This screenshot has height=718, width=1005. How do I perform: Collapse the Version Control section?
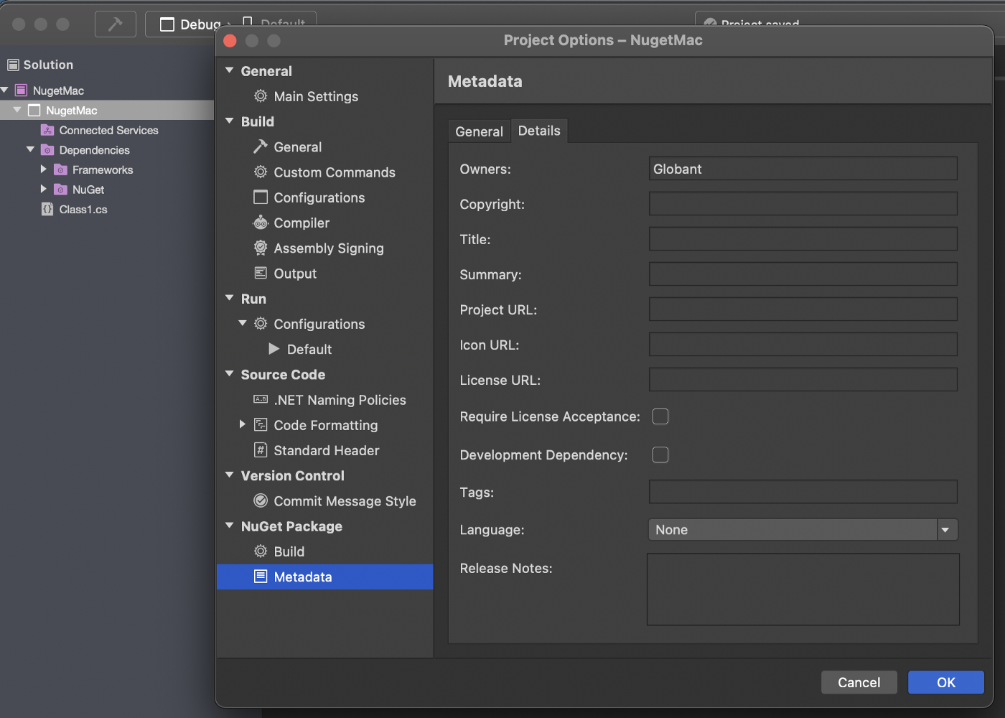[x=230, y=475]
